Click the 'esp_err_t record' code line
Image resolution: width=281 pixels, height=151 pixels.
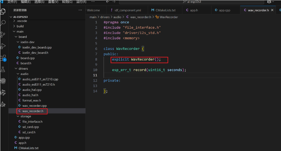(149, 70)
